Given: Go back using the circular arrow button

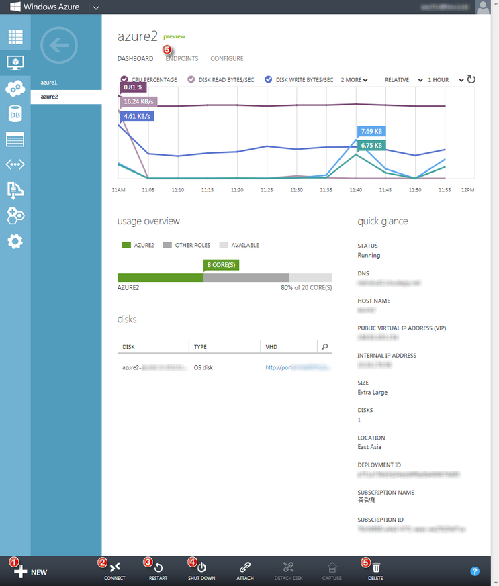Looking at the screenshot, I should tap(59, 45).
